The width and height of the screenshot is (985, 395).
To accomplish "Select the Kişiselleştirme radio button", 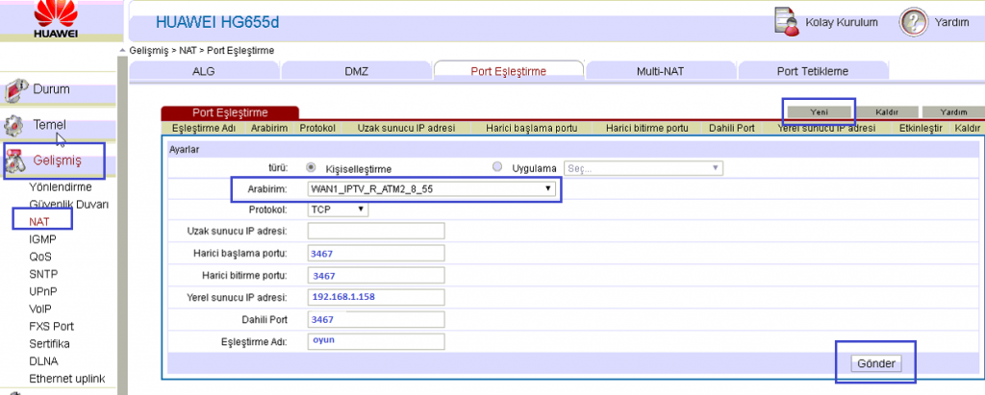I will click(x=311, y=167).
